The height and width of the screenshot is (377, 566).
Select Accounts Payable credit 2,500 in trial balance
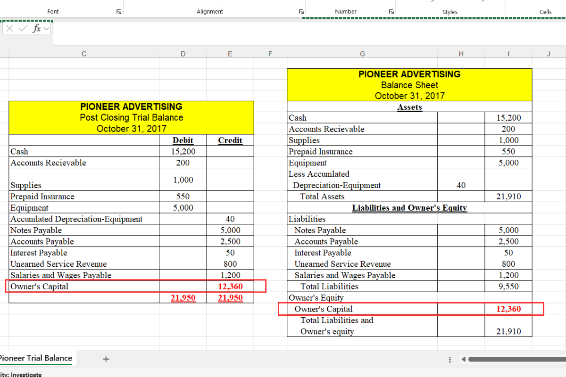230,241
